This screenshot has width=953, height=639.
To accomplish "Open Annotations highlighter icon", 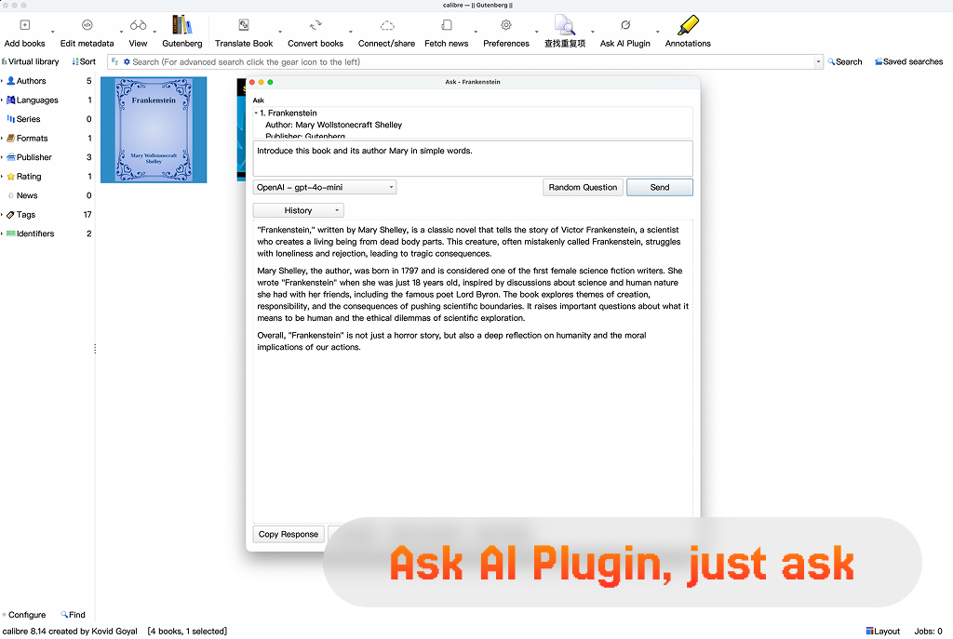I will point(688,25).
